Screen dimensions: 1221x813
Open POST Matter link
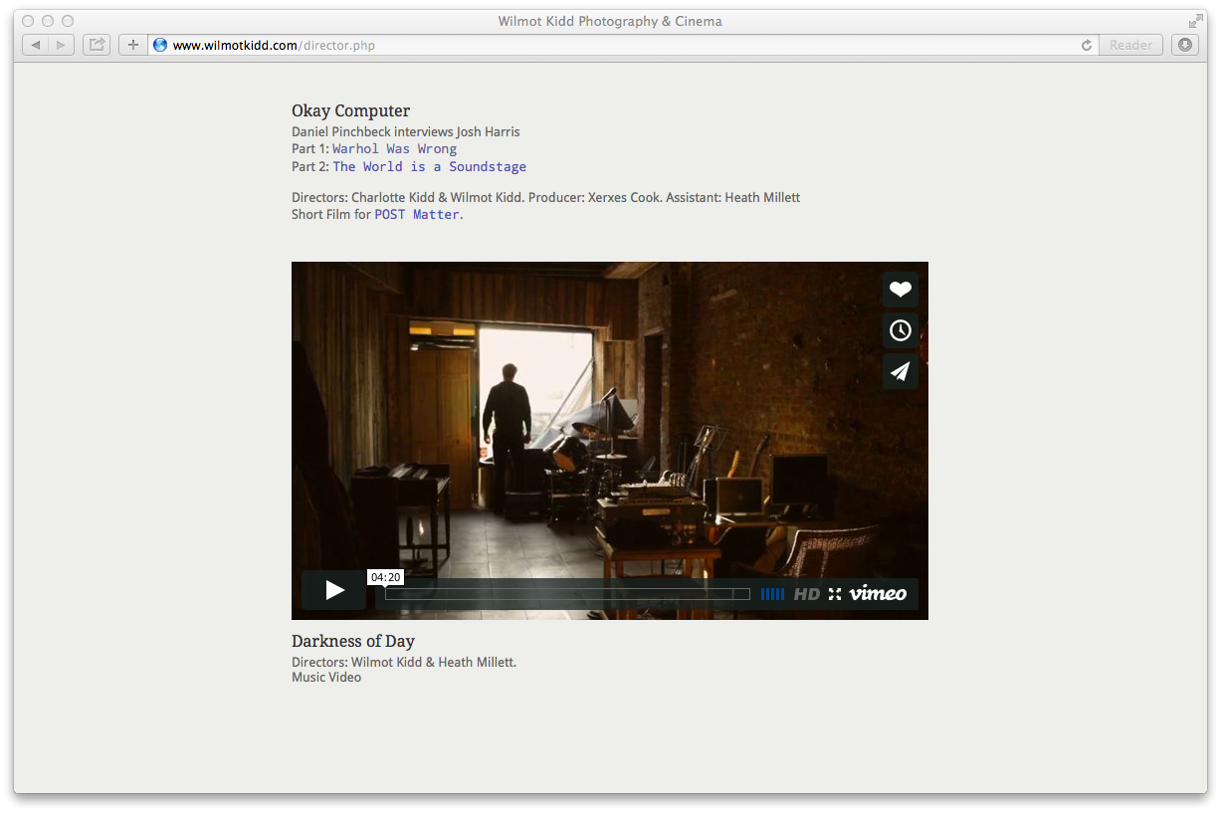(417, 215)
